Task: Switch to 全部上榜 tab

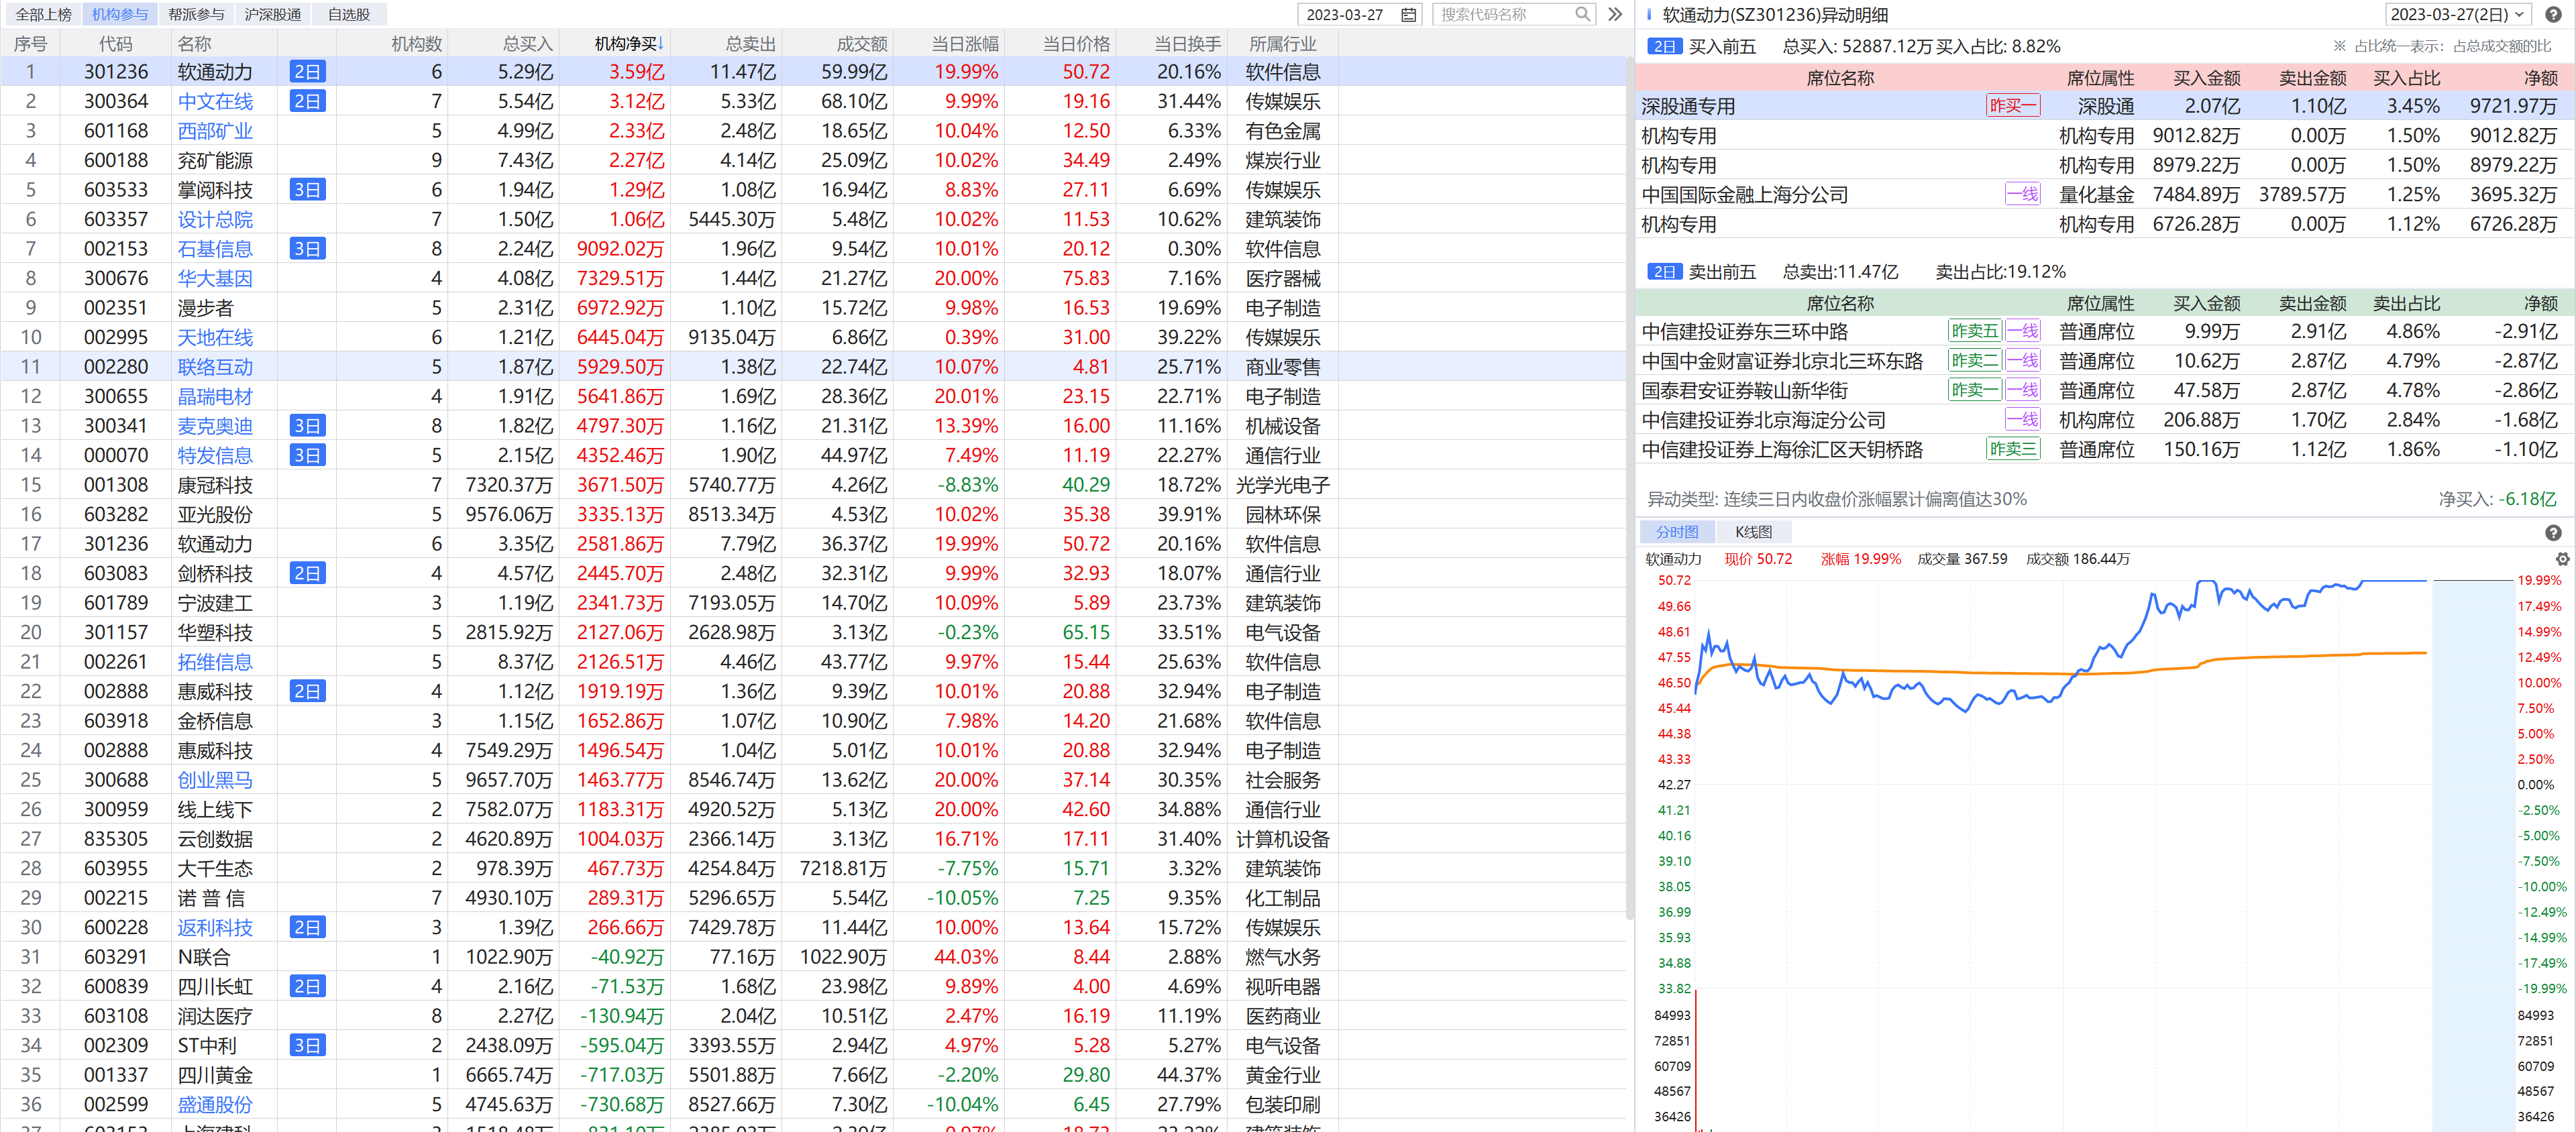Action: click(x=43, y=14)
